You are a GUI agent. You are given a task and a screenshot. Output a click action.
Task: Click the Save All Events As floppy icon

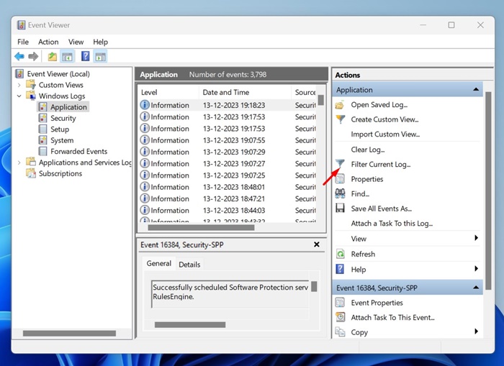pos(340,209)
